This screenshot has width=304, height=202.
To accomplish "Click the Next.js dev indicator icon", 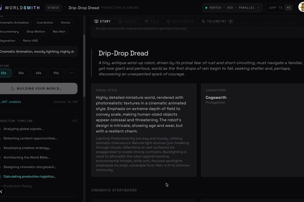I will pyautogui.click(x=2, y=191).
